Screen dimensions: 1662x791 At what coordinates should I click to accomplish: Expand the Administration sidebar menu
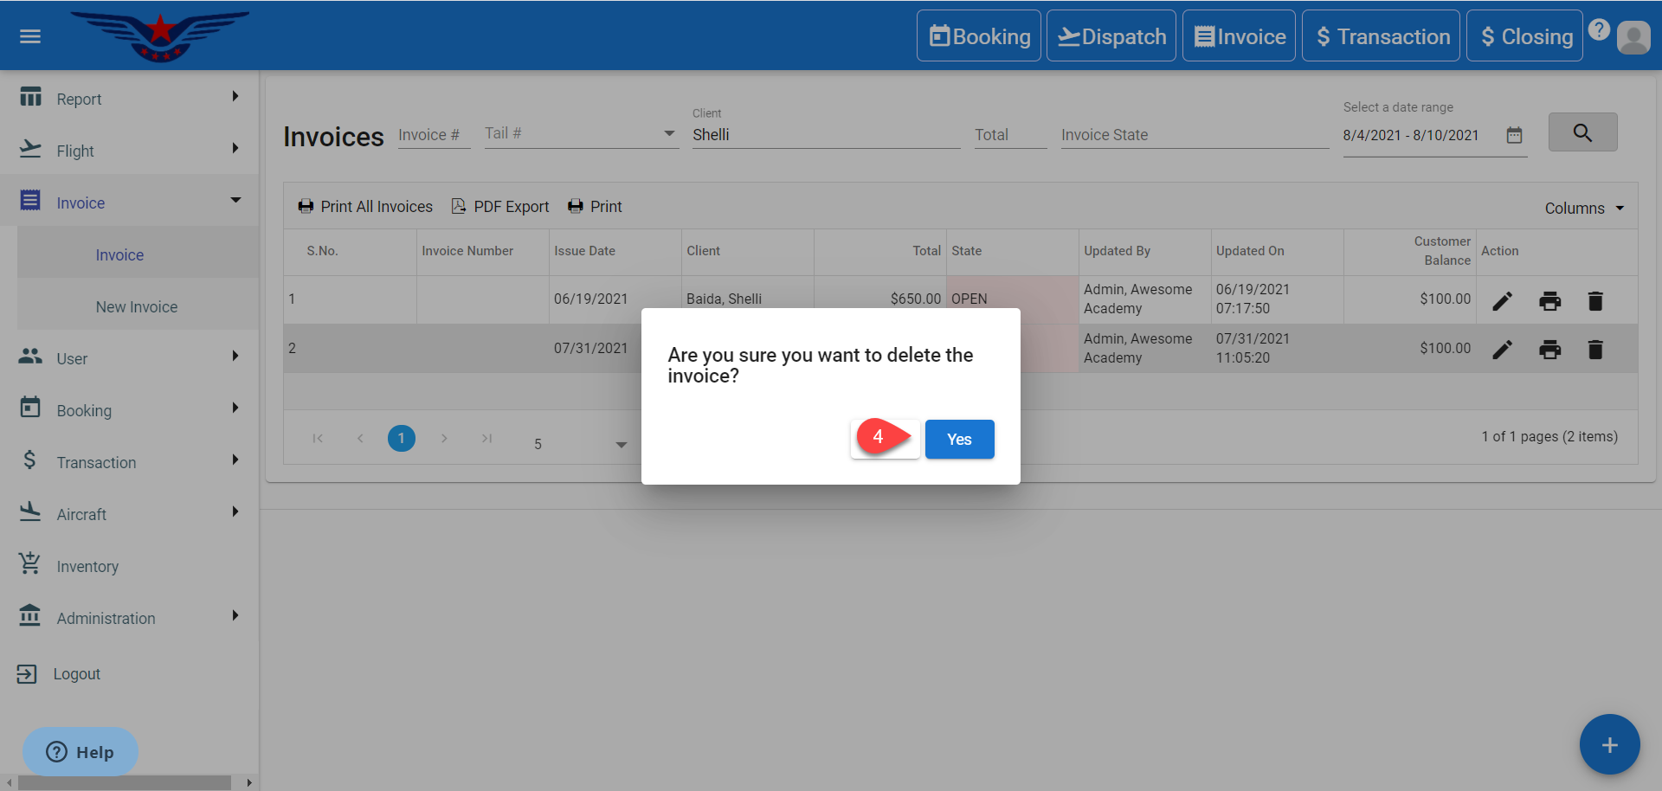coord(130,618)
